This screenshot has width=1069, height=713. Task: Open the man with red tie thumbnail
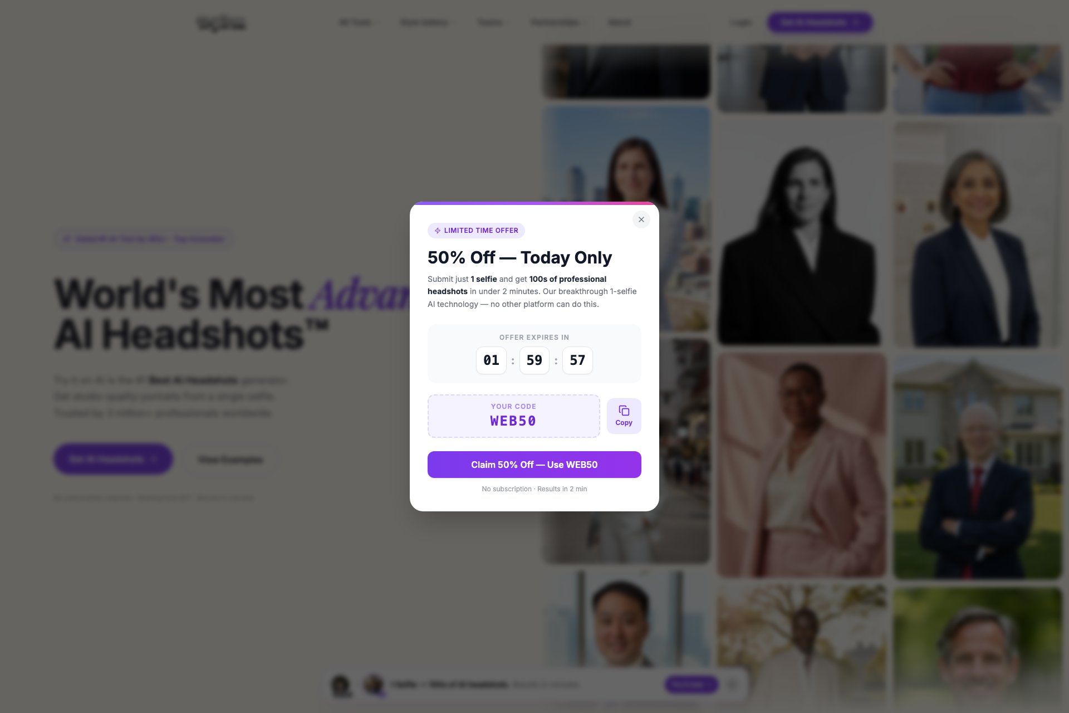tap(978, 467)
